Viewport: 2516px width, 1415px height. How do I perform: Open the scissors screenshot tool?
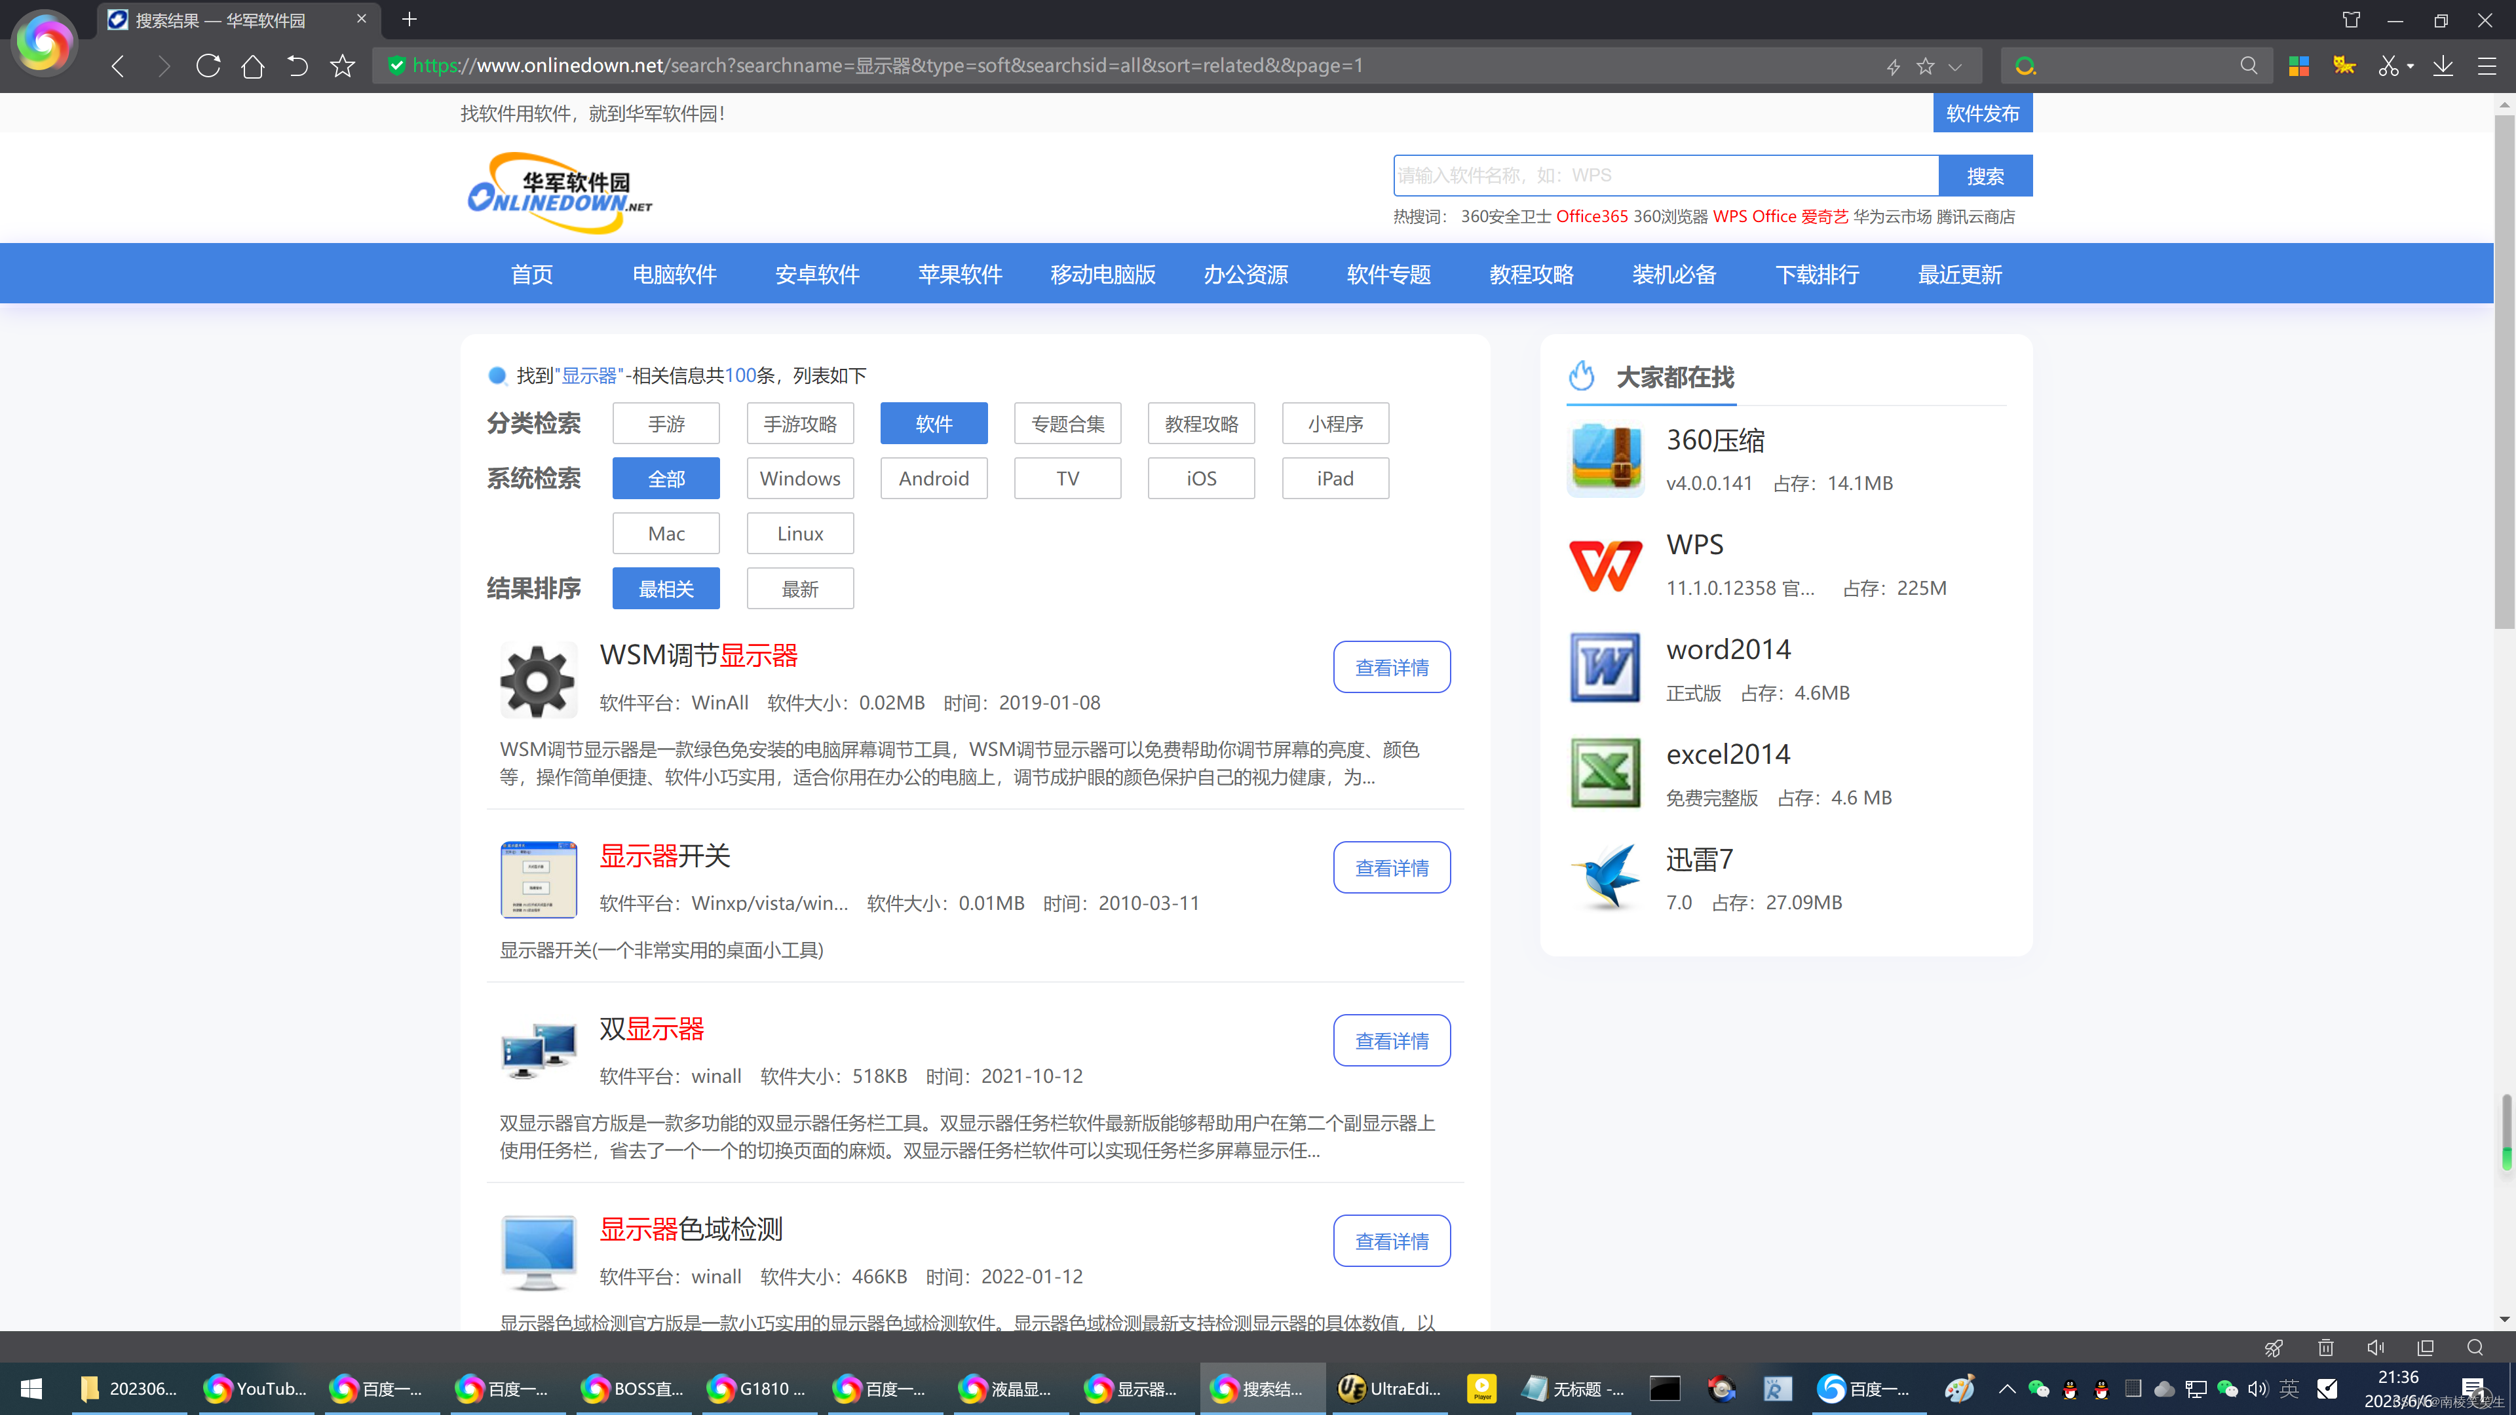(x=2388, y=66)
